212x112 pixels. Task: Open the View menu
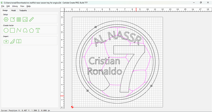(x=22, y=6)
